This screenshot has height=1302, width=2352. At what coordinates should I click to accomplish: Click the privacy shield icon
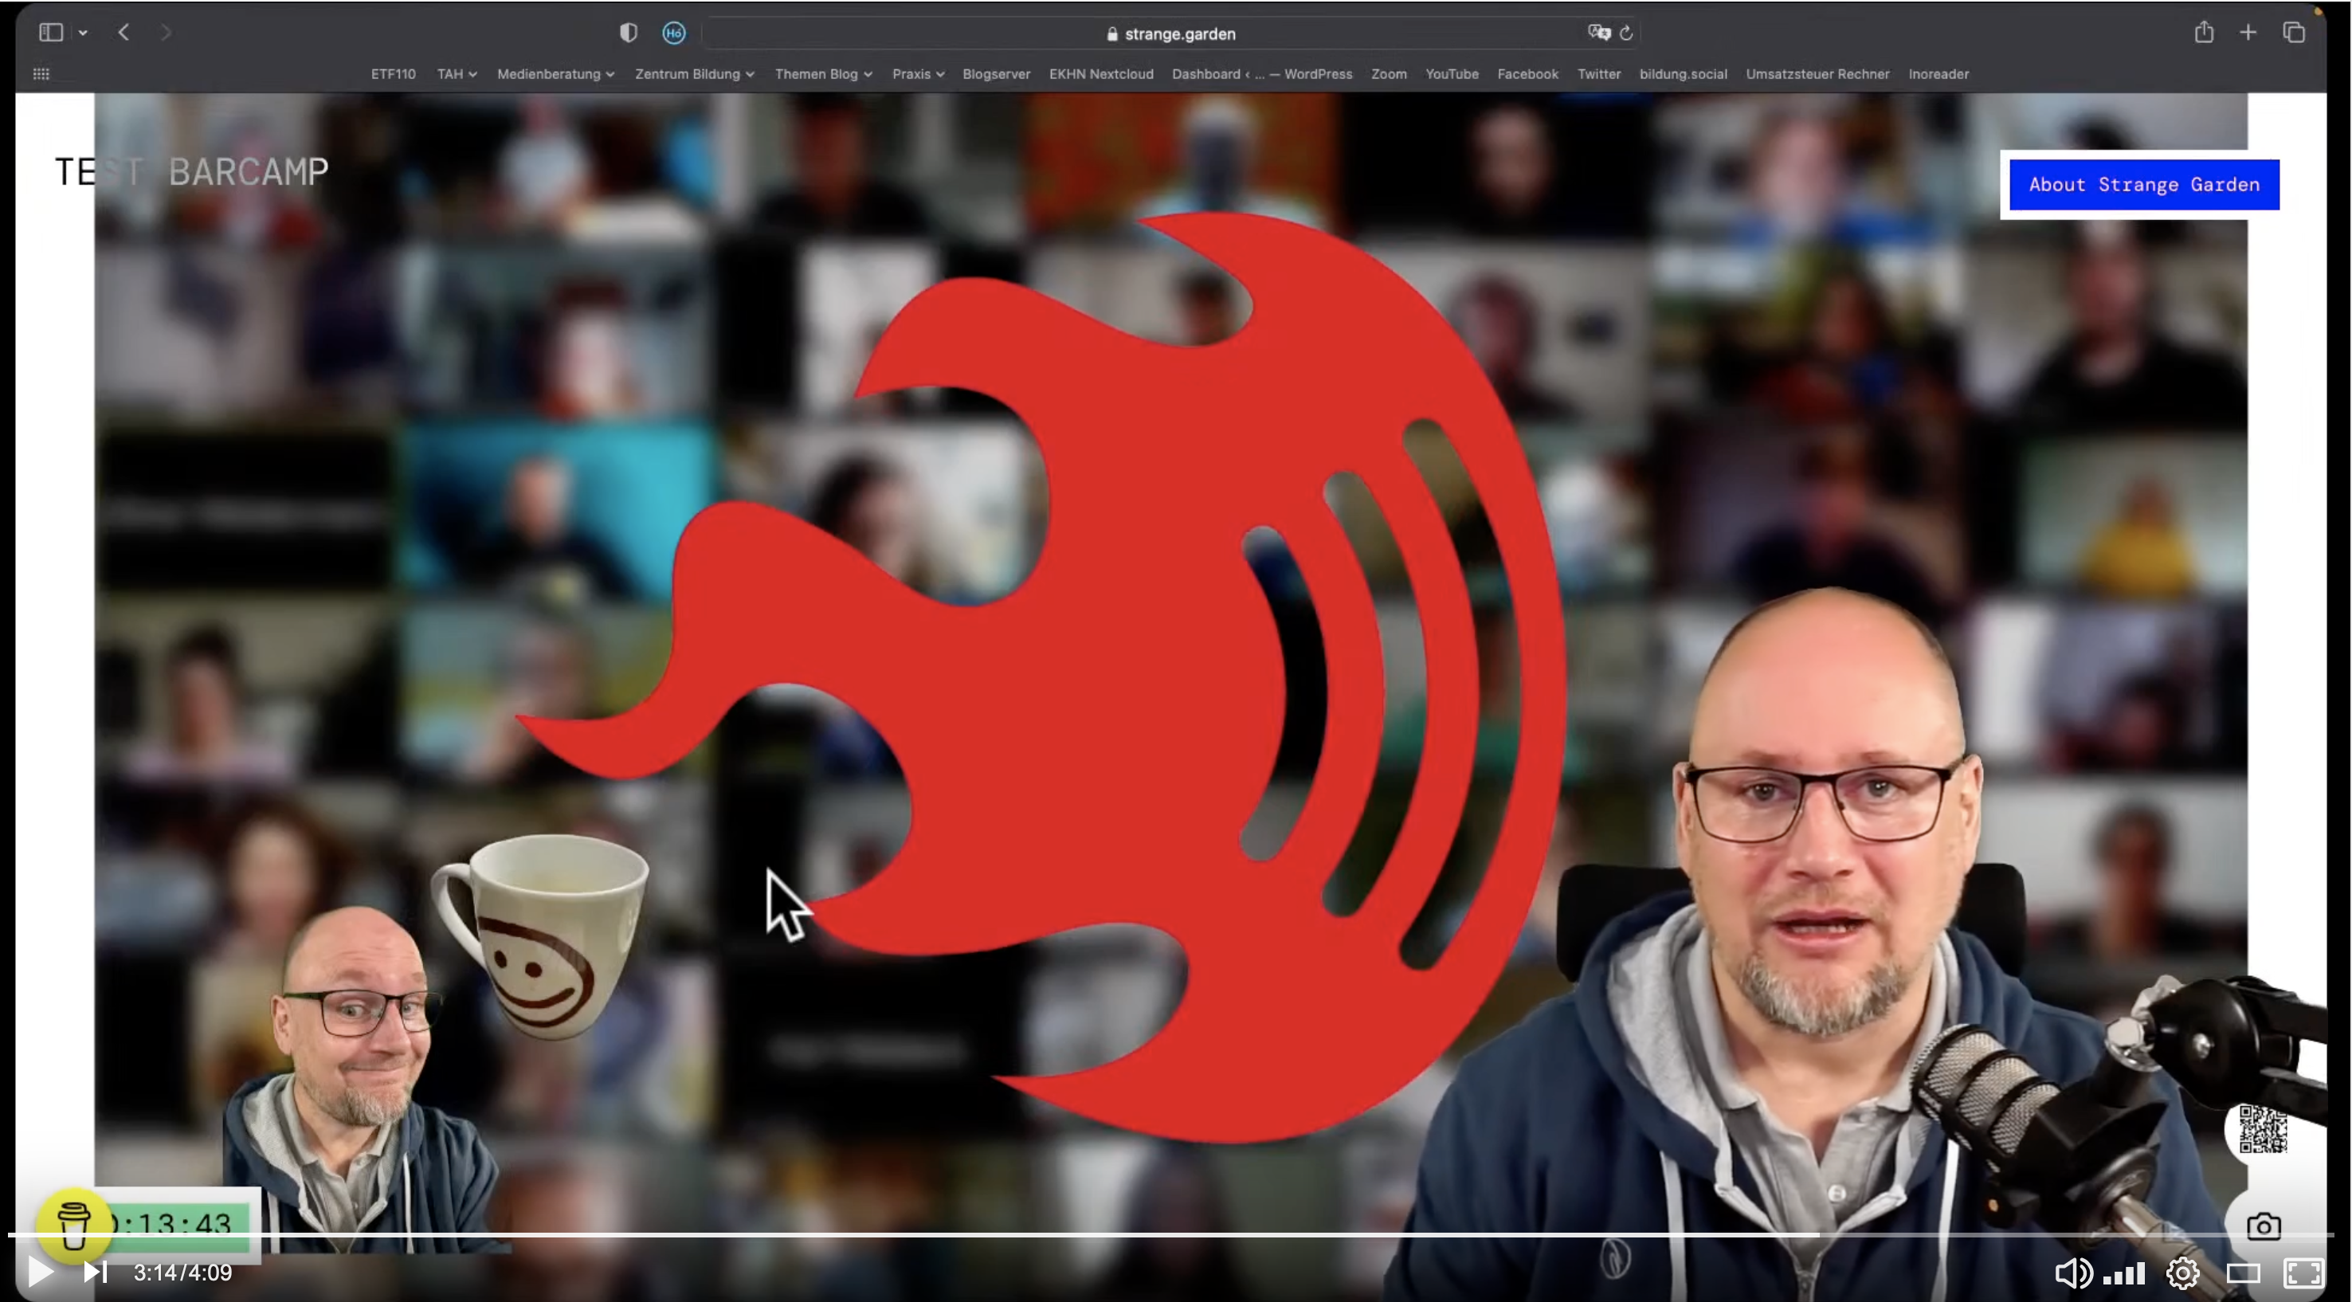click(628, 33)
